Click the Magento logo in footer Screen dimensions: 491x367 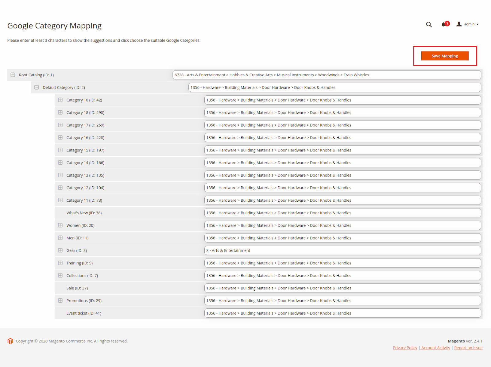[10, 341]
